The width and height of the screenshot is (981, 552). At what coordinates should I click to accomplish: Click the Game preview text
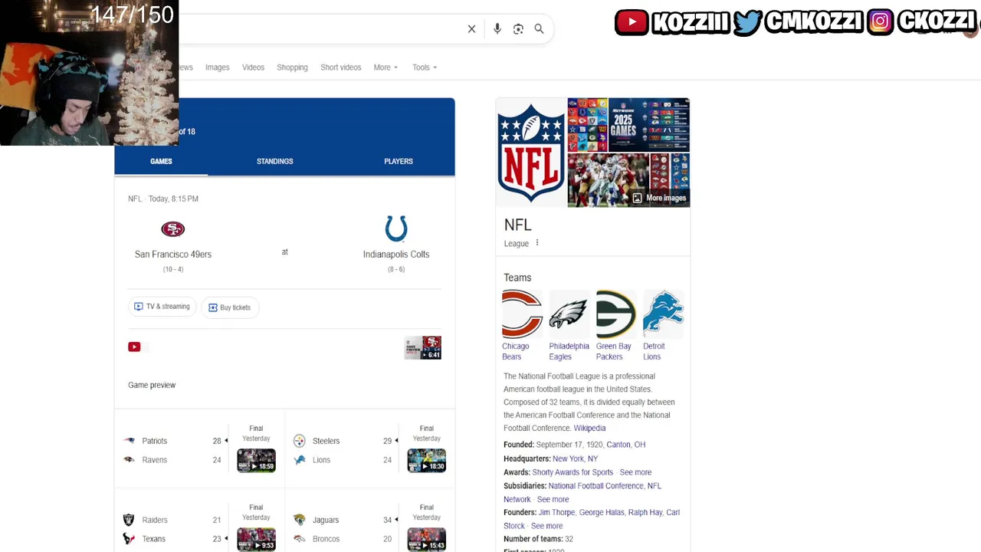click(x=152, y=385)
